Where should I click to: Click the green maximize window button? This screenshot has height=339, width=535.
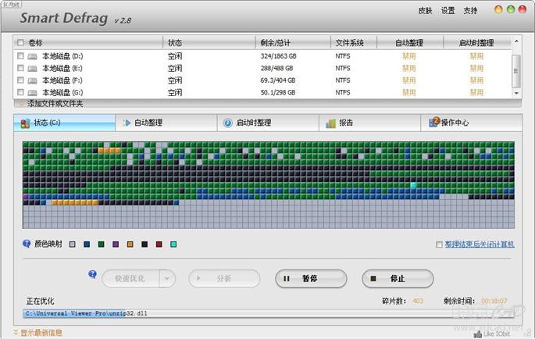511,9
